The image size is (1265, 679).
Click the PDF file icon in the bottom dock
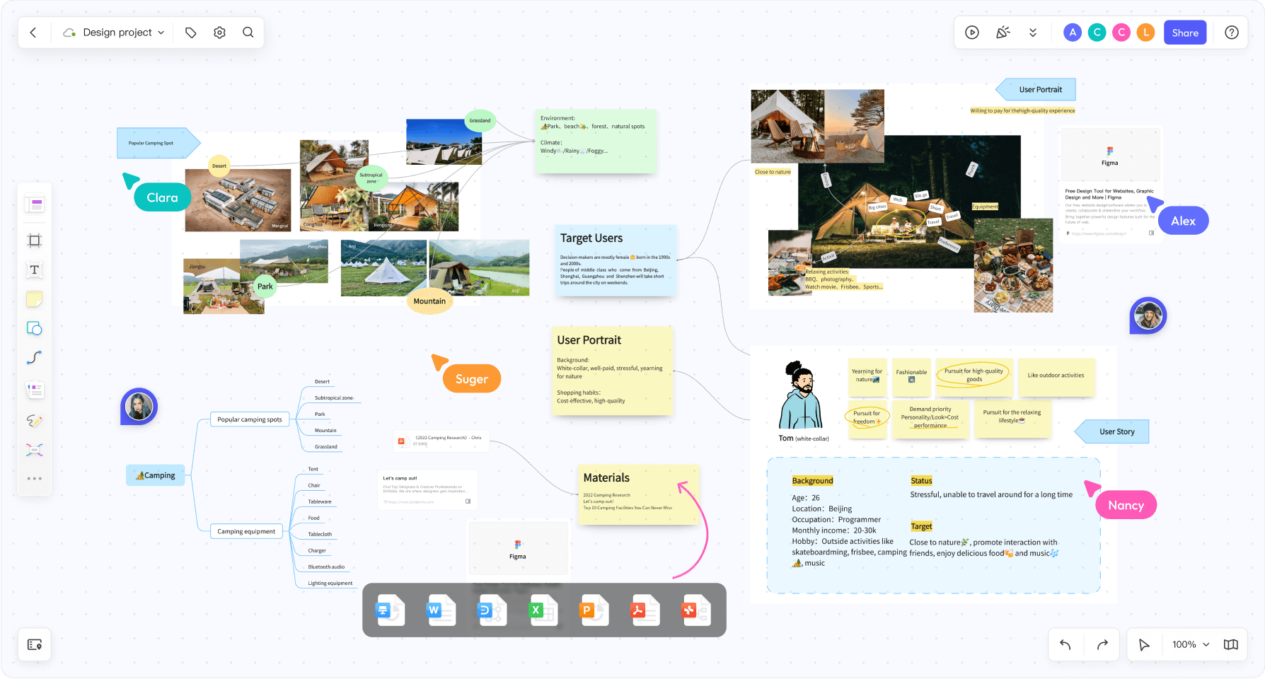point(645,610)
